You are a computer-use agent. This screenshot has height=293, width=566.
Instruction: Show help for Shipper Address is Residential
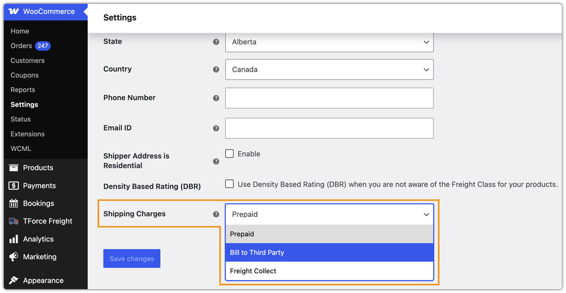216,161
